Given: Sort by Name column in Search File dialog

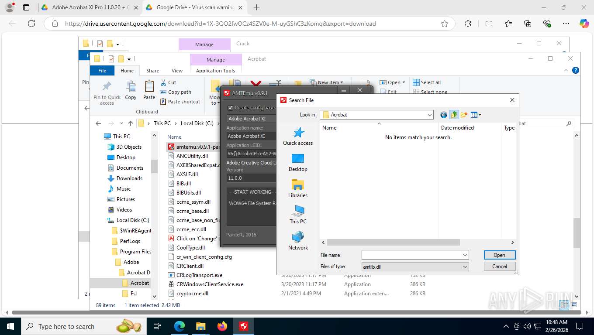Looking at the screenshot, I should point(379,128).
